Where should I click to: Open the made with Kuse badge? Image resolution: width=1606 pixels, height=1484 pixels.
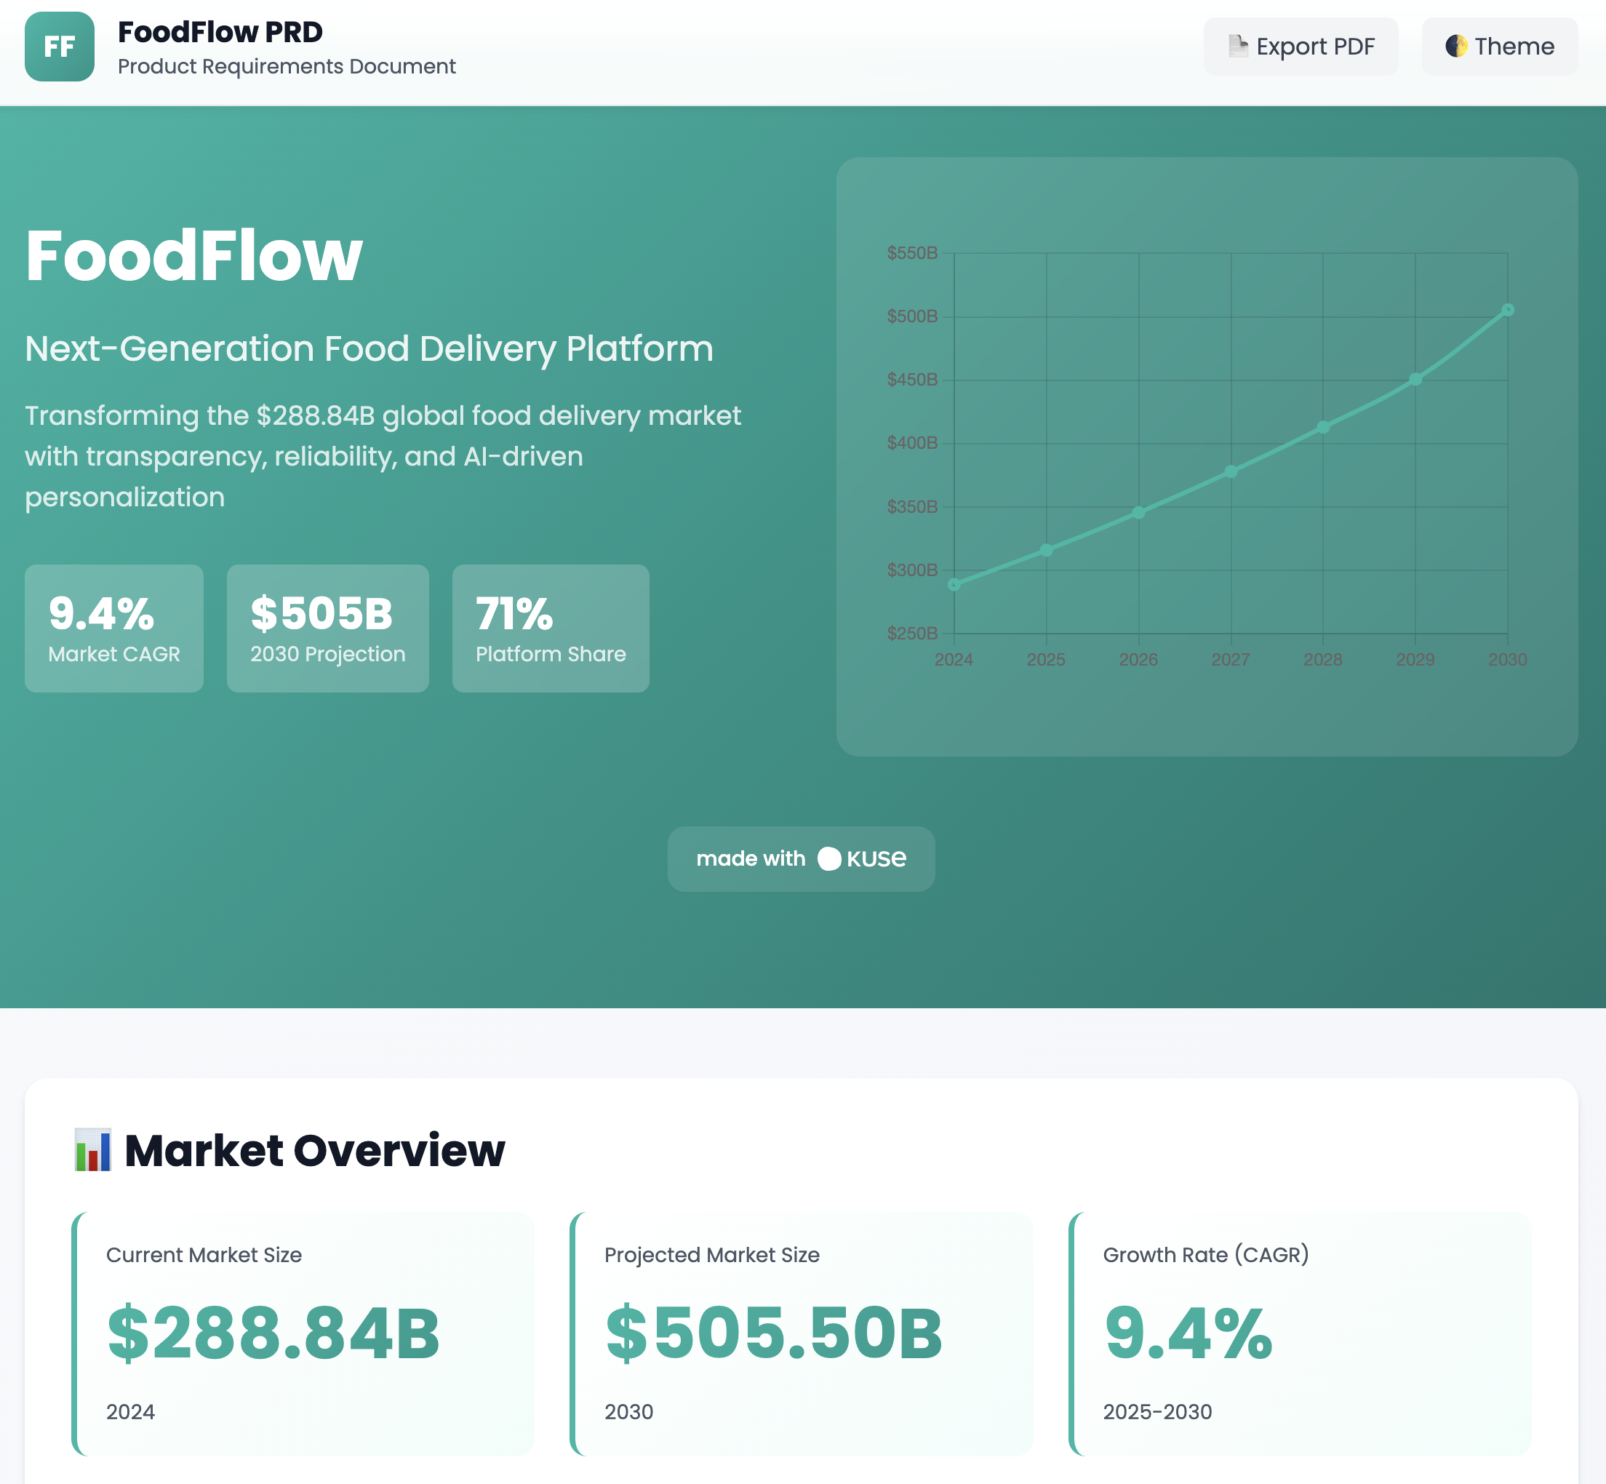pyautogui.click(x=801, y=858)
